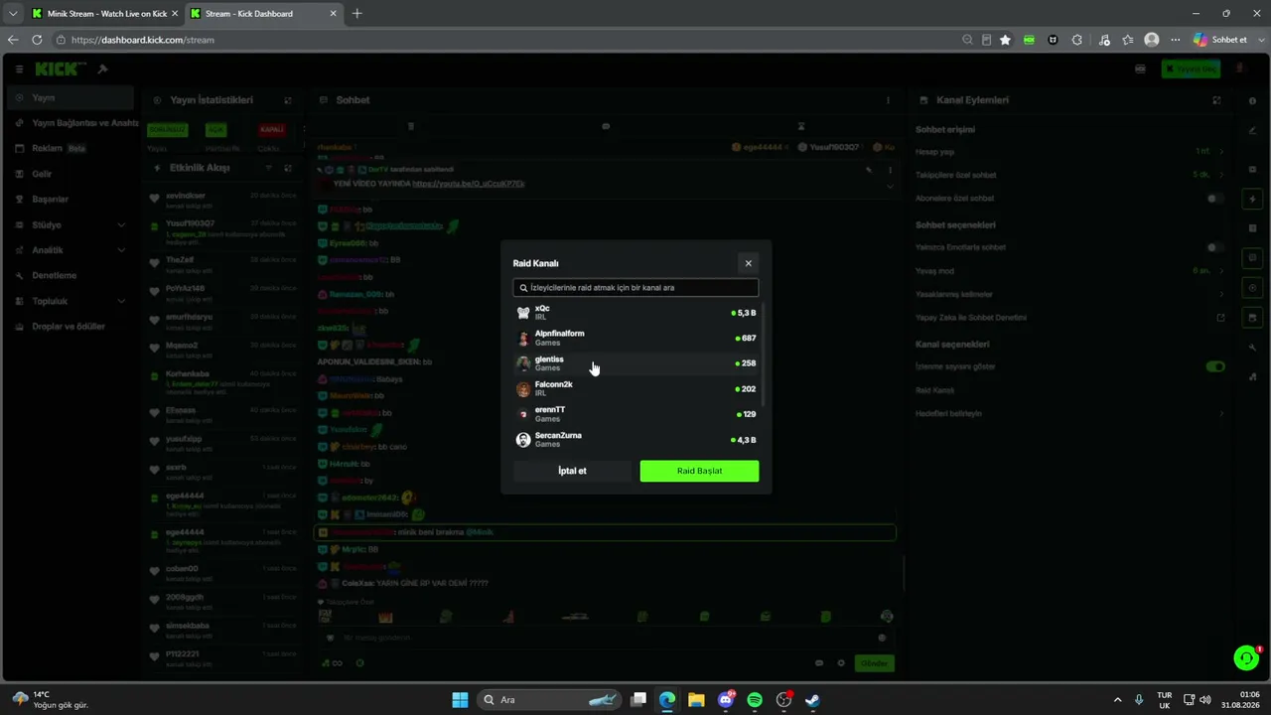
Task: Start the raid with Raid Başlat
Action: coord(699,471)
